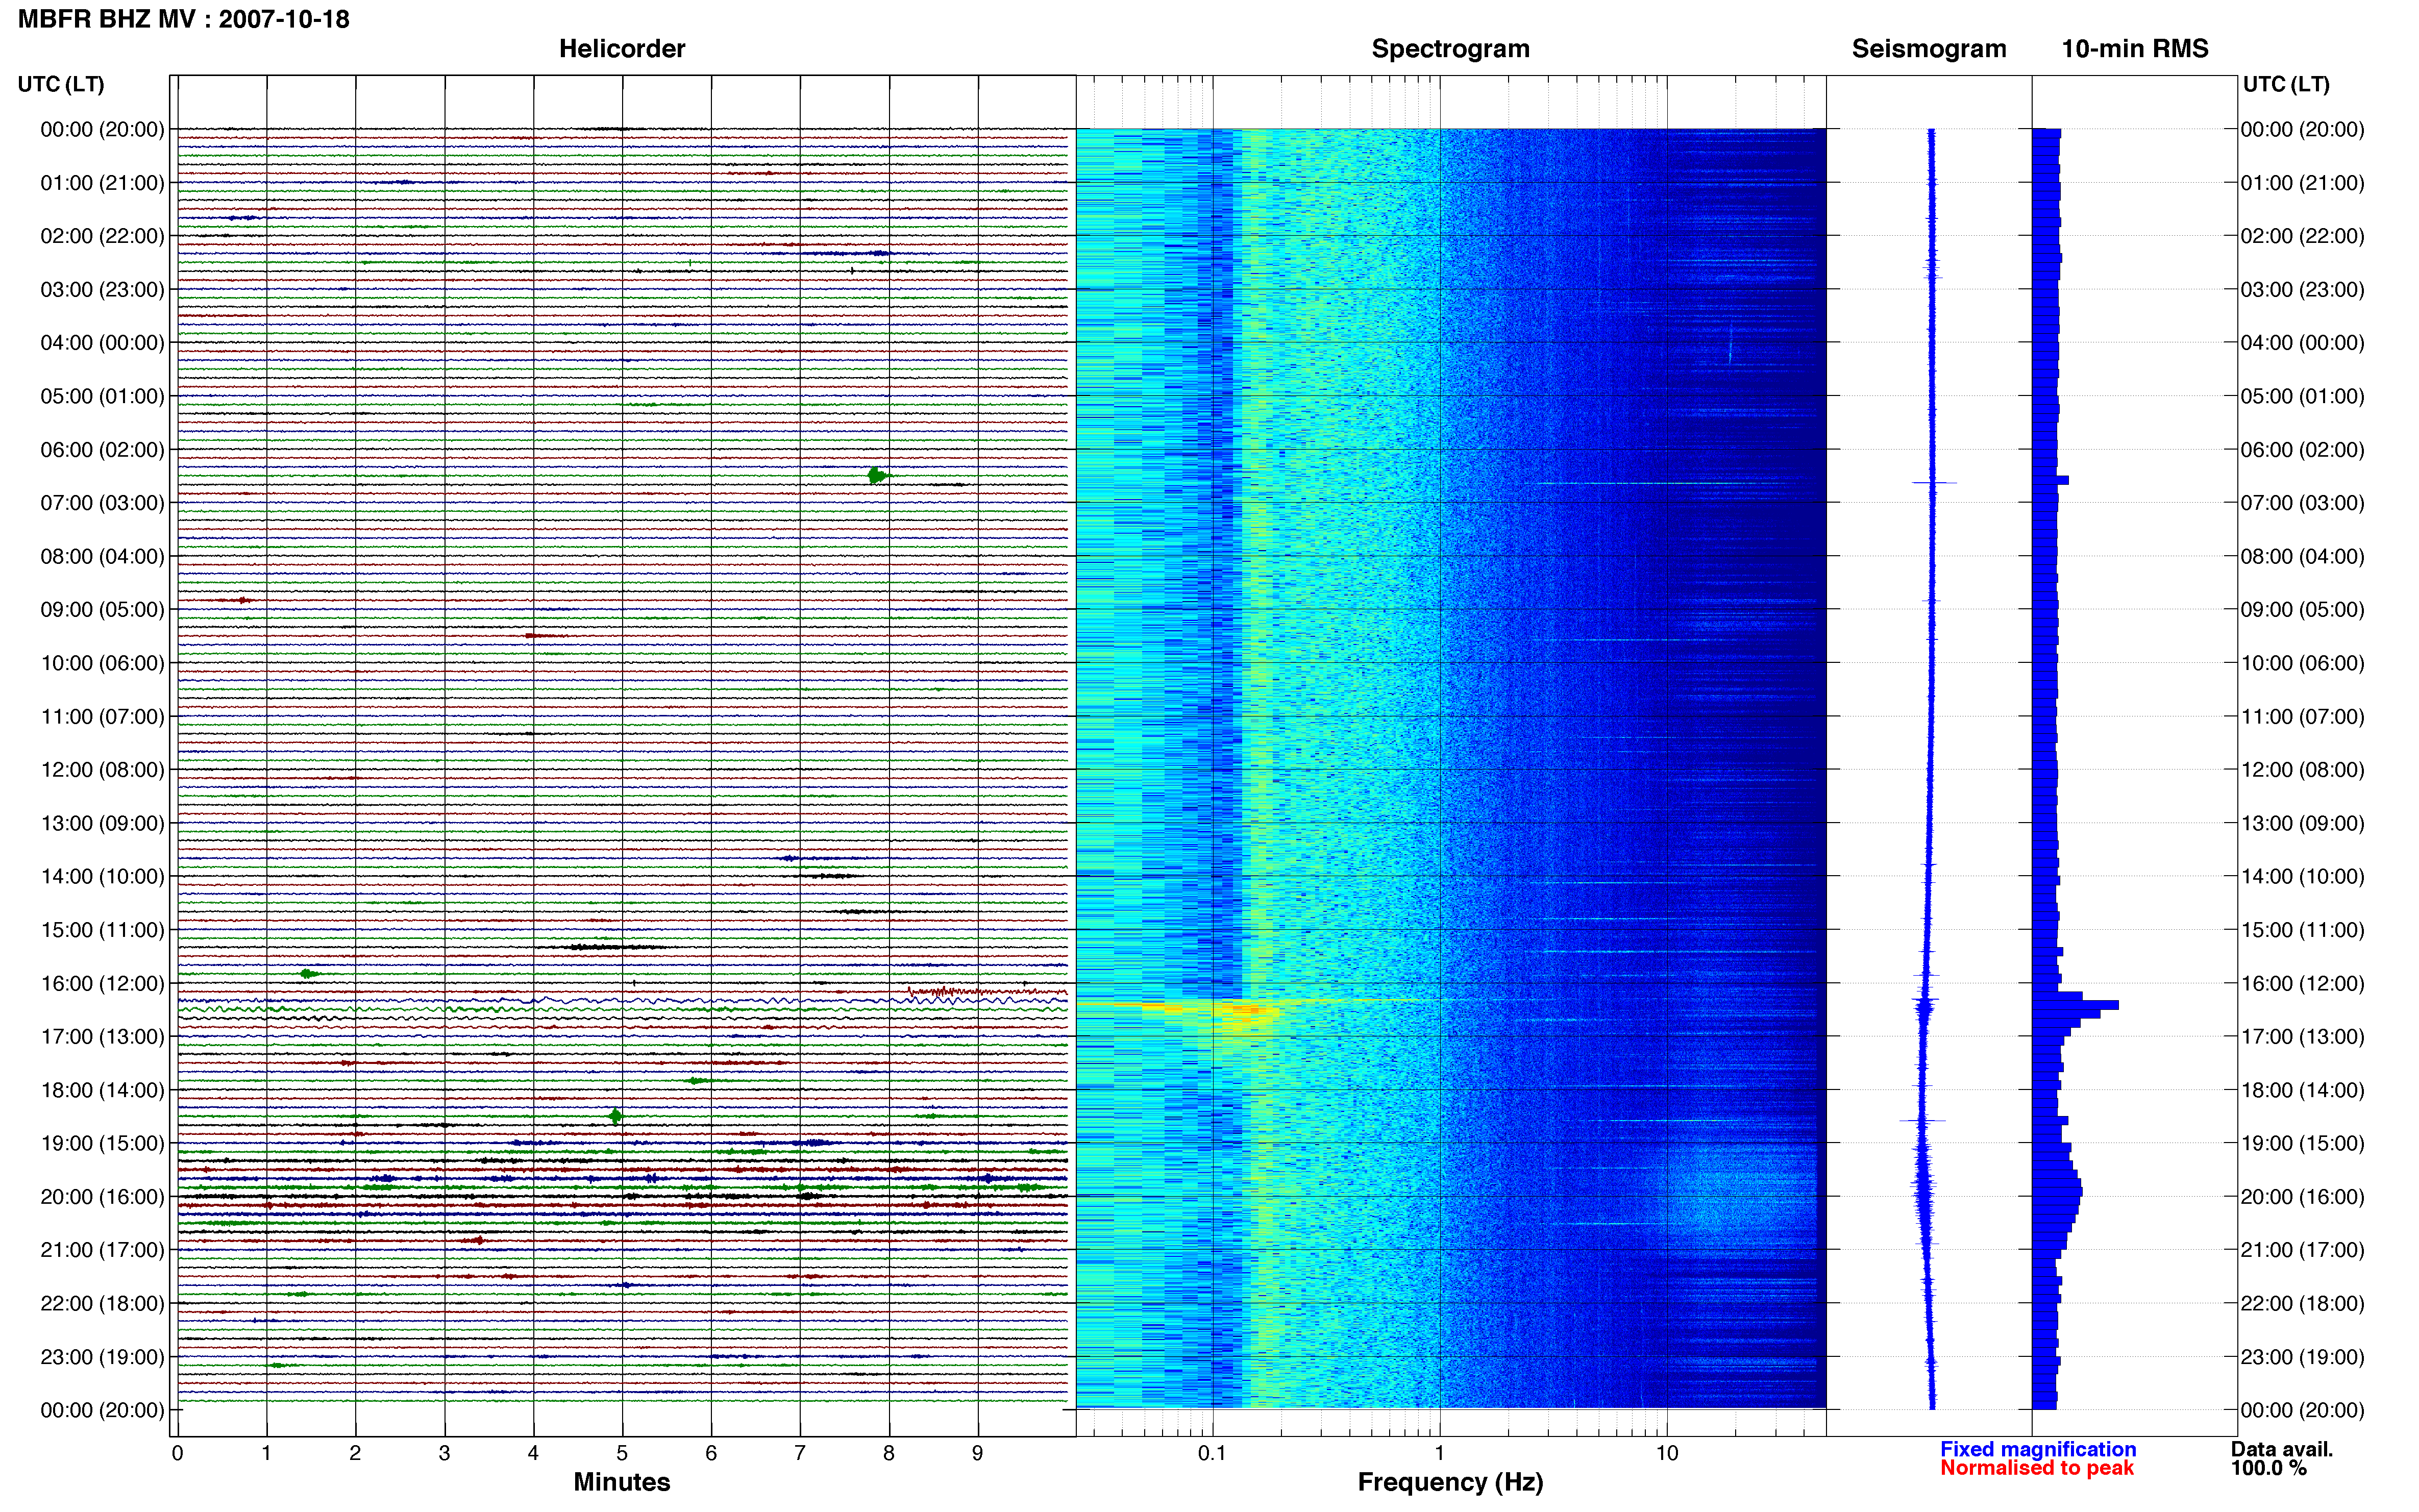Screen dimensions: 2419x1512
Task: Select the Seismogram panel heading
Action: point(1928,49)
